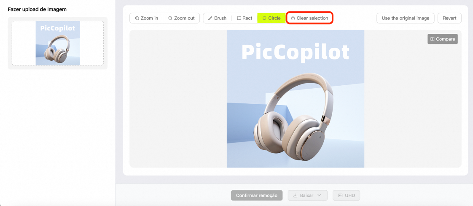Image resolution: width=473 pixels, height=206 pixels.
Task: Click the Baixar download arrow icon
Action: [296, 195]
